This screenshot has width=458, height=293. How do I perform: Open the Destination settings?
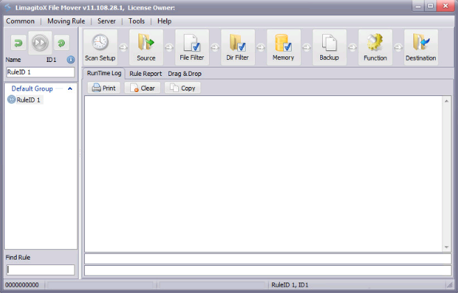click(x=421, y=47)
